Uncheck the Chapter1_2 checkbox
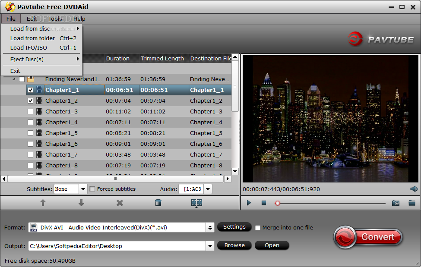Image resolution: width=421 pixels, height=267 pixels. pos(31,101)
